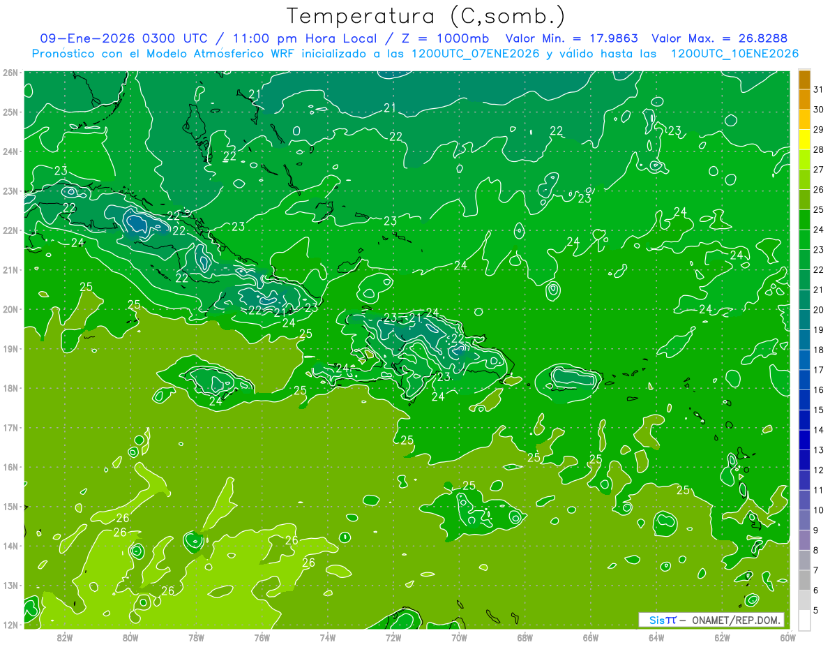Click legend value 10 on the color scale
837x647 pixels.
pyautogui.click(x=819, y=510)
